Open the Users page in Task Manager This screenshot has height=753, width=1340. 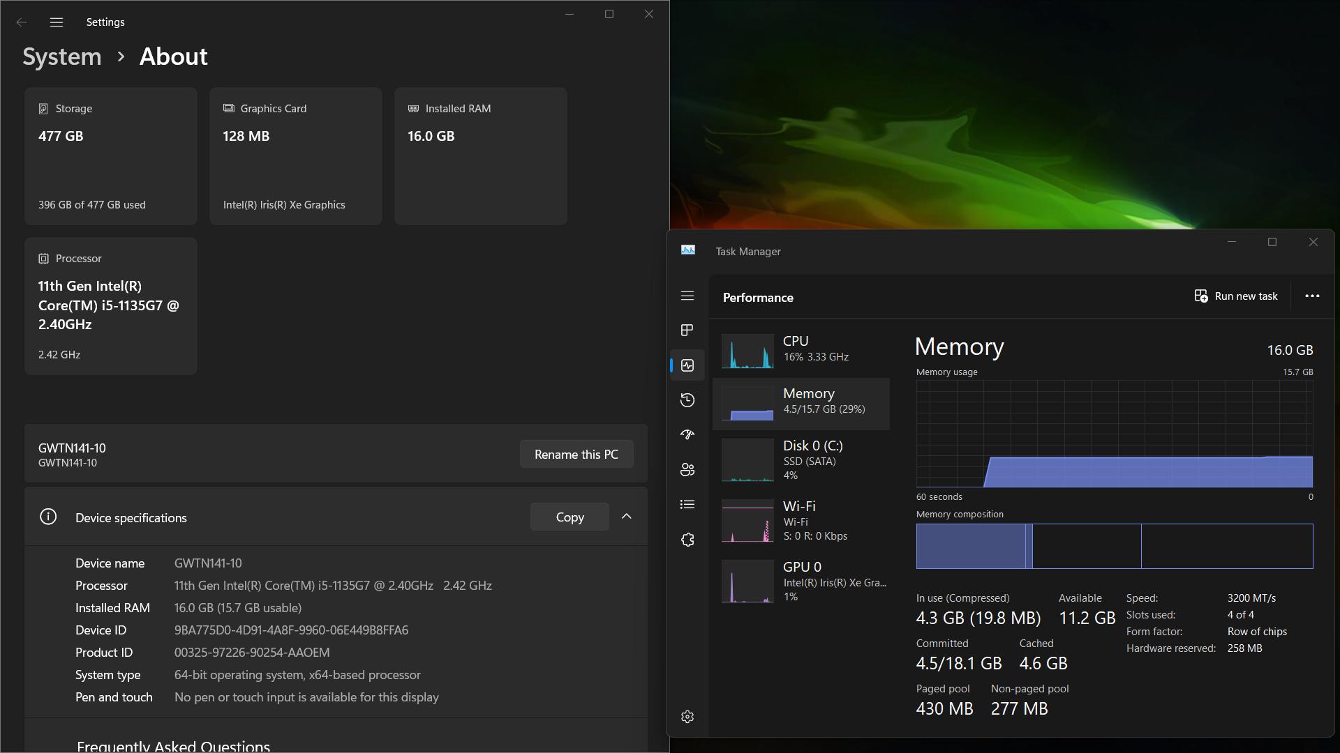click(x=687, y=470)
